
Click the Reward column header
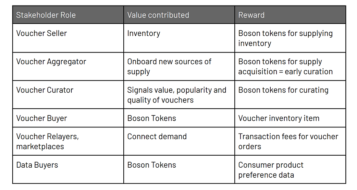point(290,15)
